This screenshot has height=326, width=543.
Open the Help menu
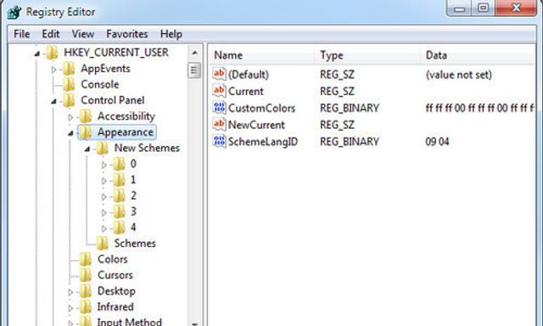[x=171, y=34]
